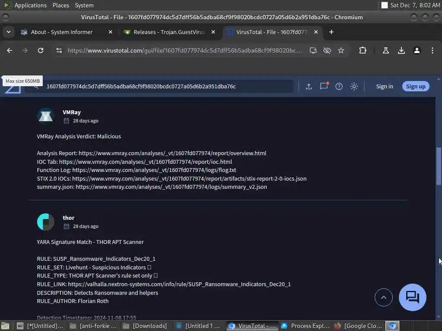
Task: Switch to the [*[Untitled] taskbar window
Action: click(x=40, y=326)
